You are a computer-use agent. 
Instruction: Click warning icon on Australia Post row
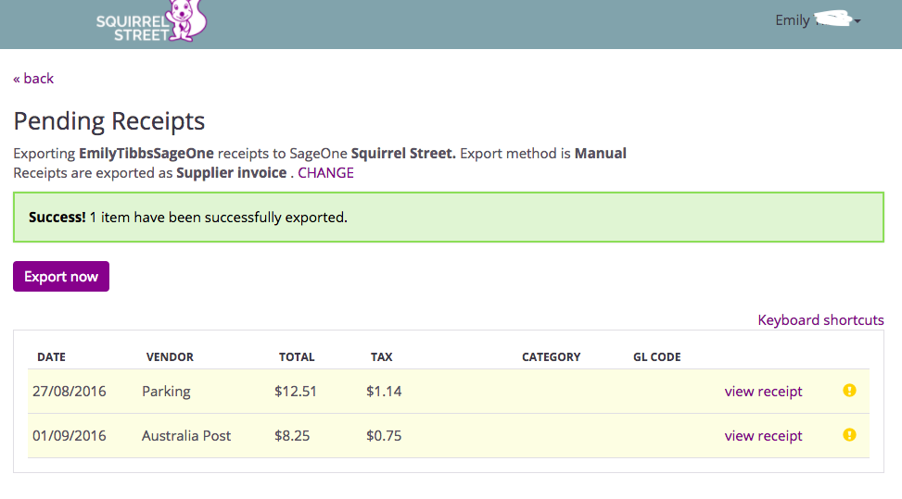click(850, 435)
